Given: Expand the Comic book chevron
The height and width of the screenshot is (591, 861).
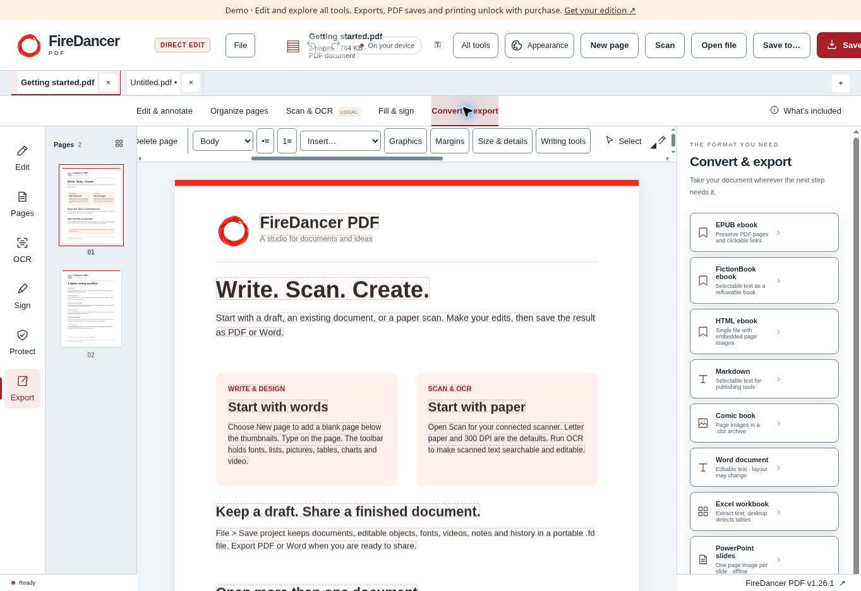Looking at the screenshot, I should (778, 423).
